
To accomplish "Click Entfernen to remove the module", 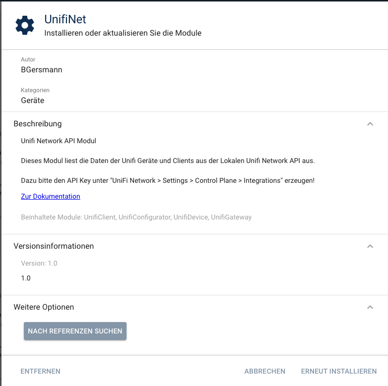I will pyautogui.click(x=40, y=371).
